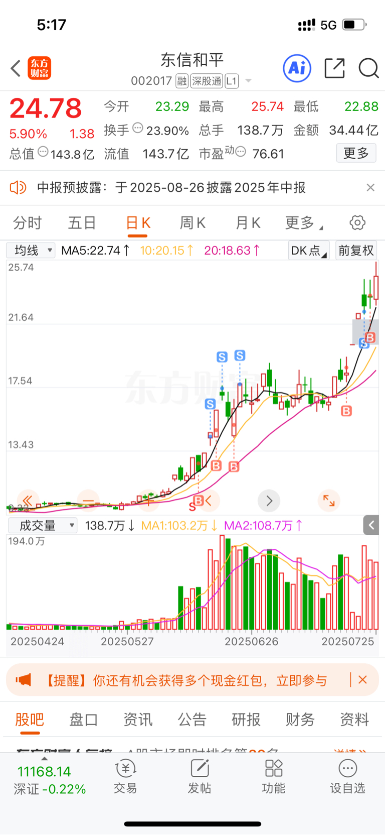This screenshot has width=385, height=835.
Task: Dismiss the 中报预披露 notice
Action: (x=370, y=188)
